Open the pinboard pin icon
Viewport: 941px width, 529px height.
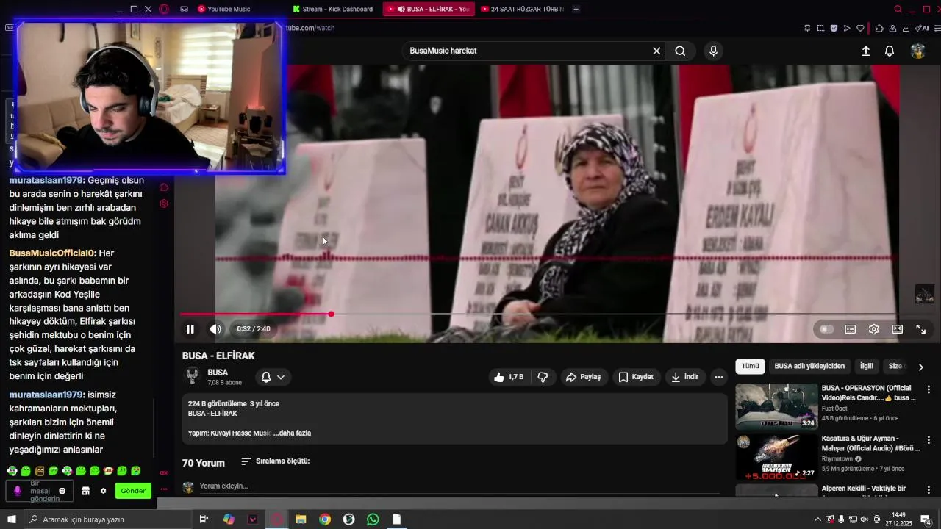point(807,28)
